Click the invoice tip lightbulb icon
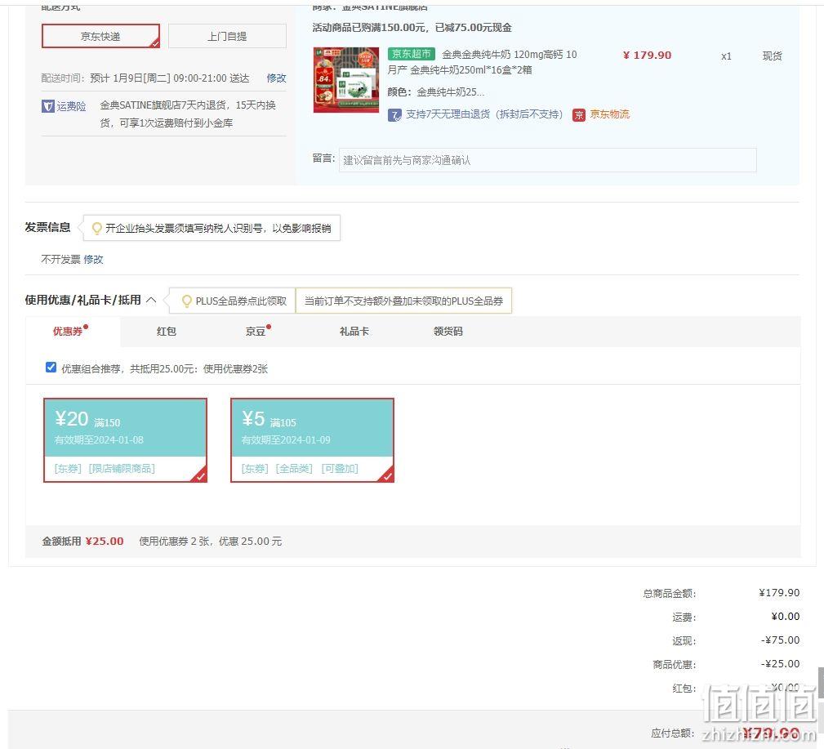This screenshot has width=824, height=749. pyautogui.click(x=96, y=228)
